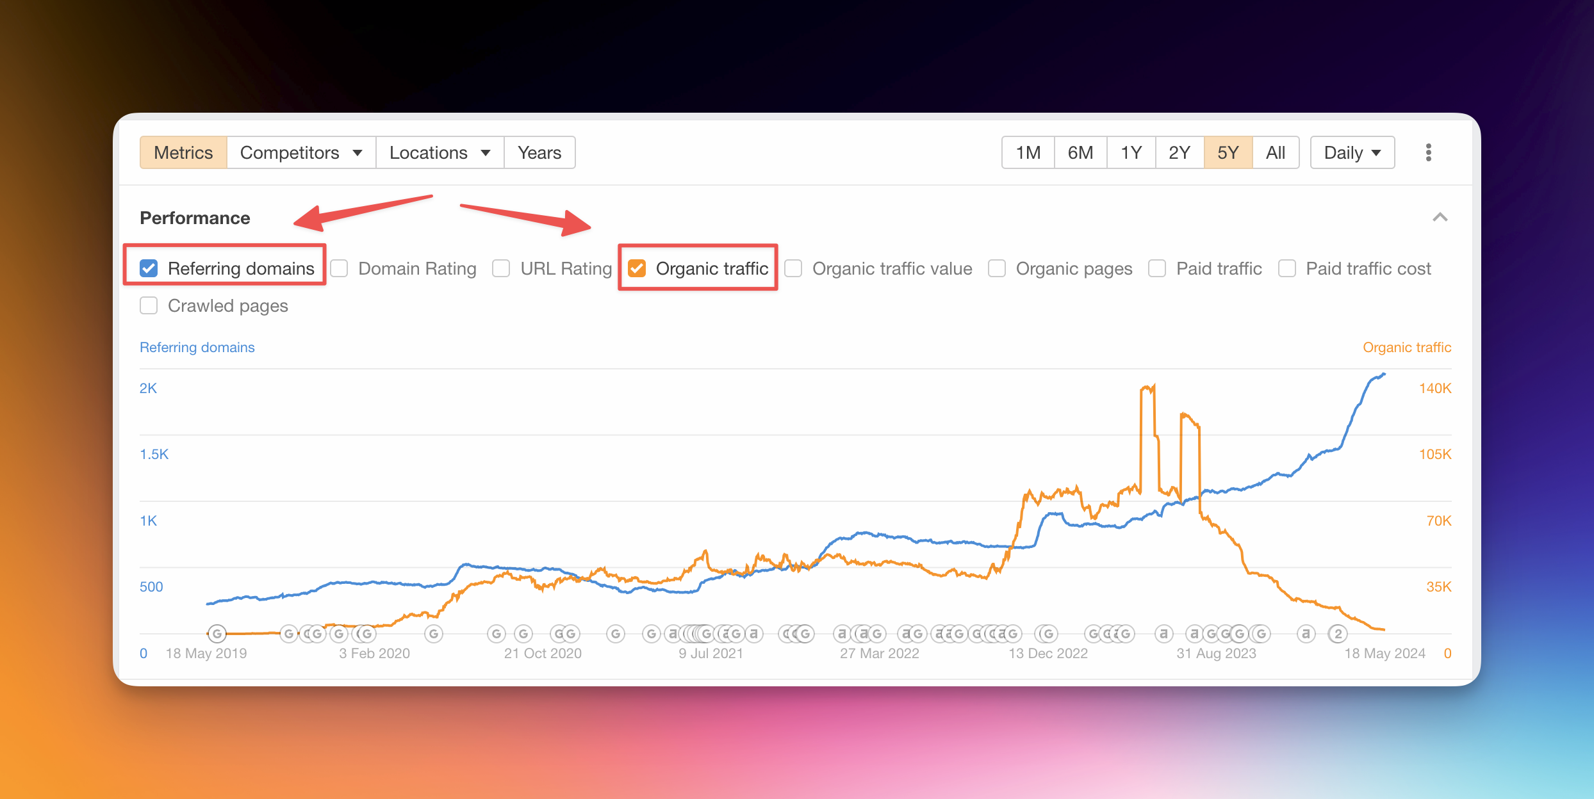Screen dimensions: 1594x799
Task: Click the circled 2 marker near May 2024
Action: [x=1337, y=634]
